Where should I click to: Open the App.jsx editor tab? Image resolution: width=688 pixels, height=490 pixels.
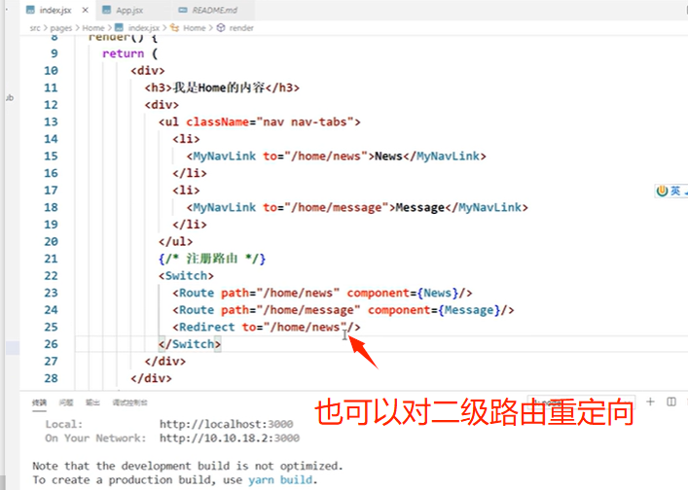coord(129,10)
